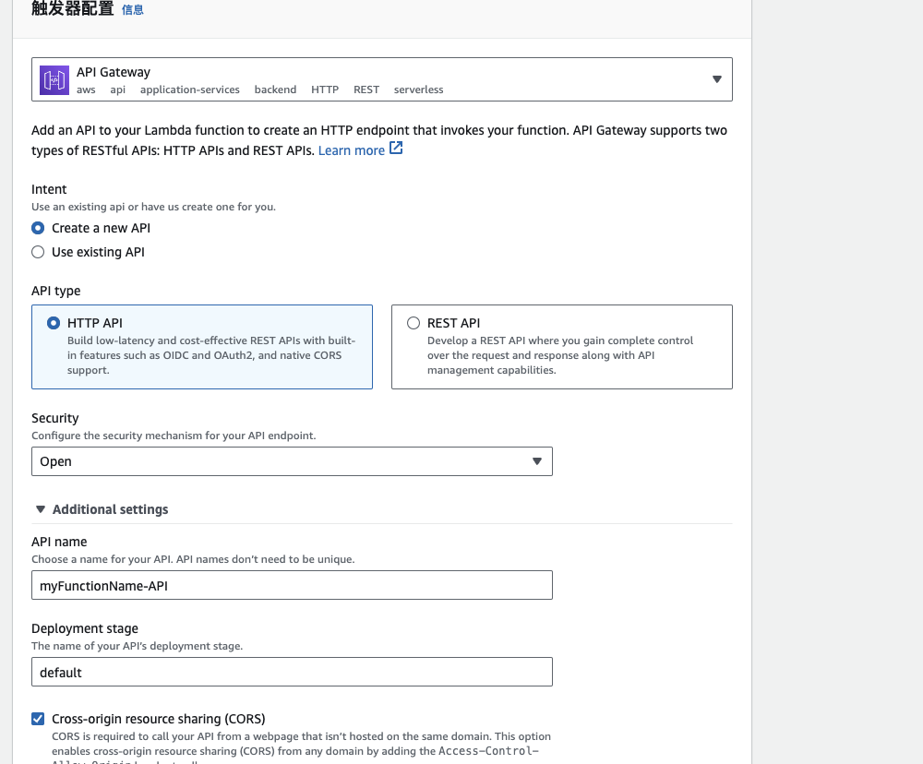
Task: Click the REST API description text
Action: tap(560, 355)
